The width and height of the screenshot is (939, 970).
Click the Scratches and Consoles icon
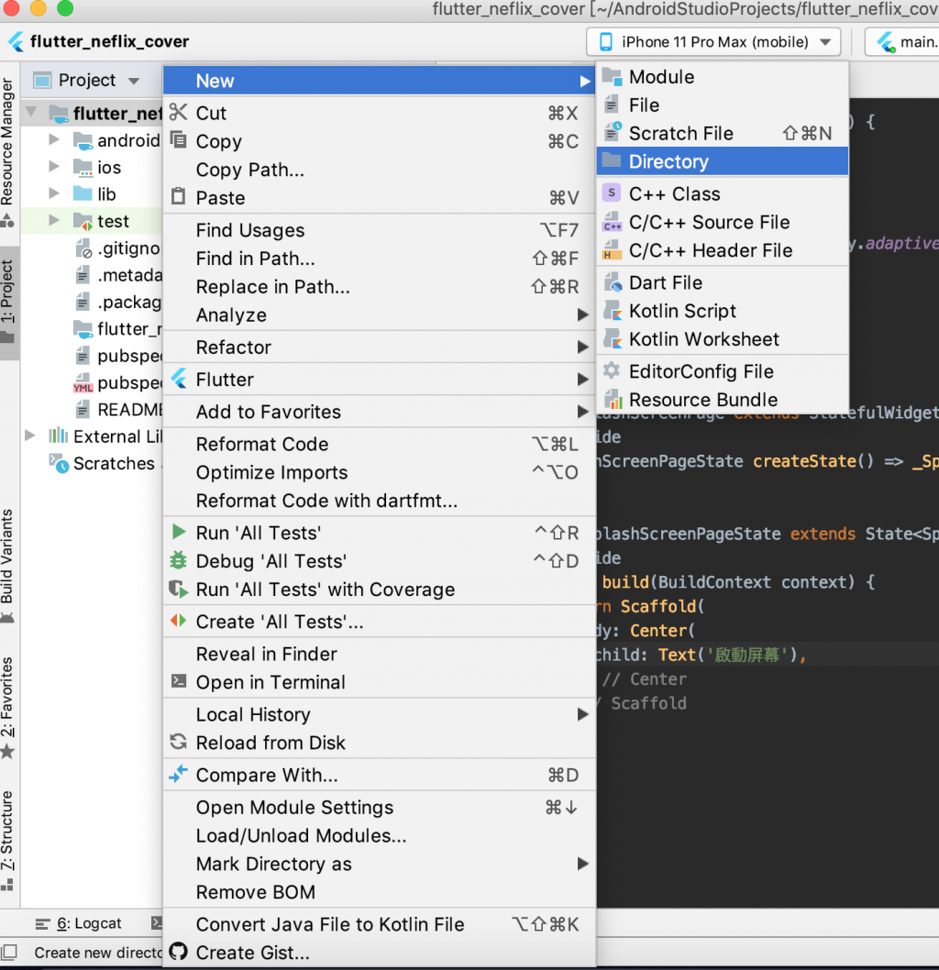[x=60, y=463]
